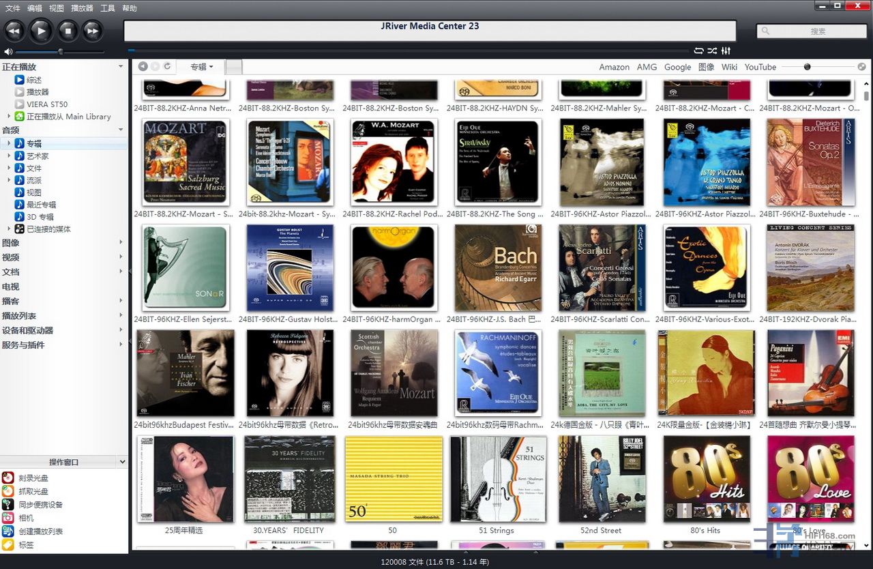Open the Camera action icon
This screenshot has height=569, width=873.
[8, 518]
